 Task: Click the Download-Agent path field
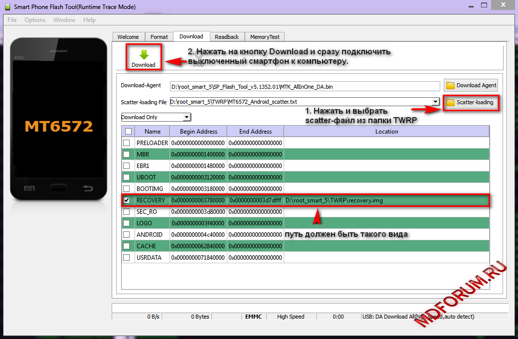point(304,86)
